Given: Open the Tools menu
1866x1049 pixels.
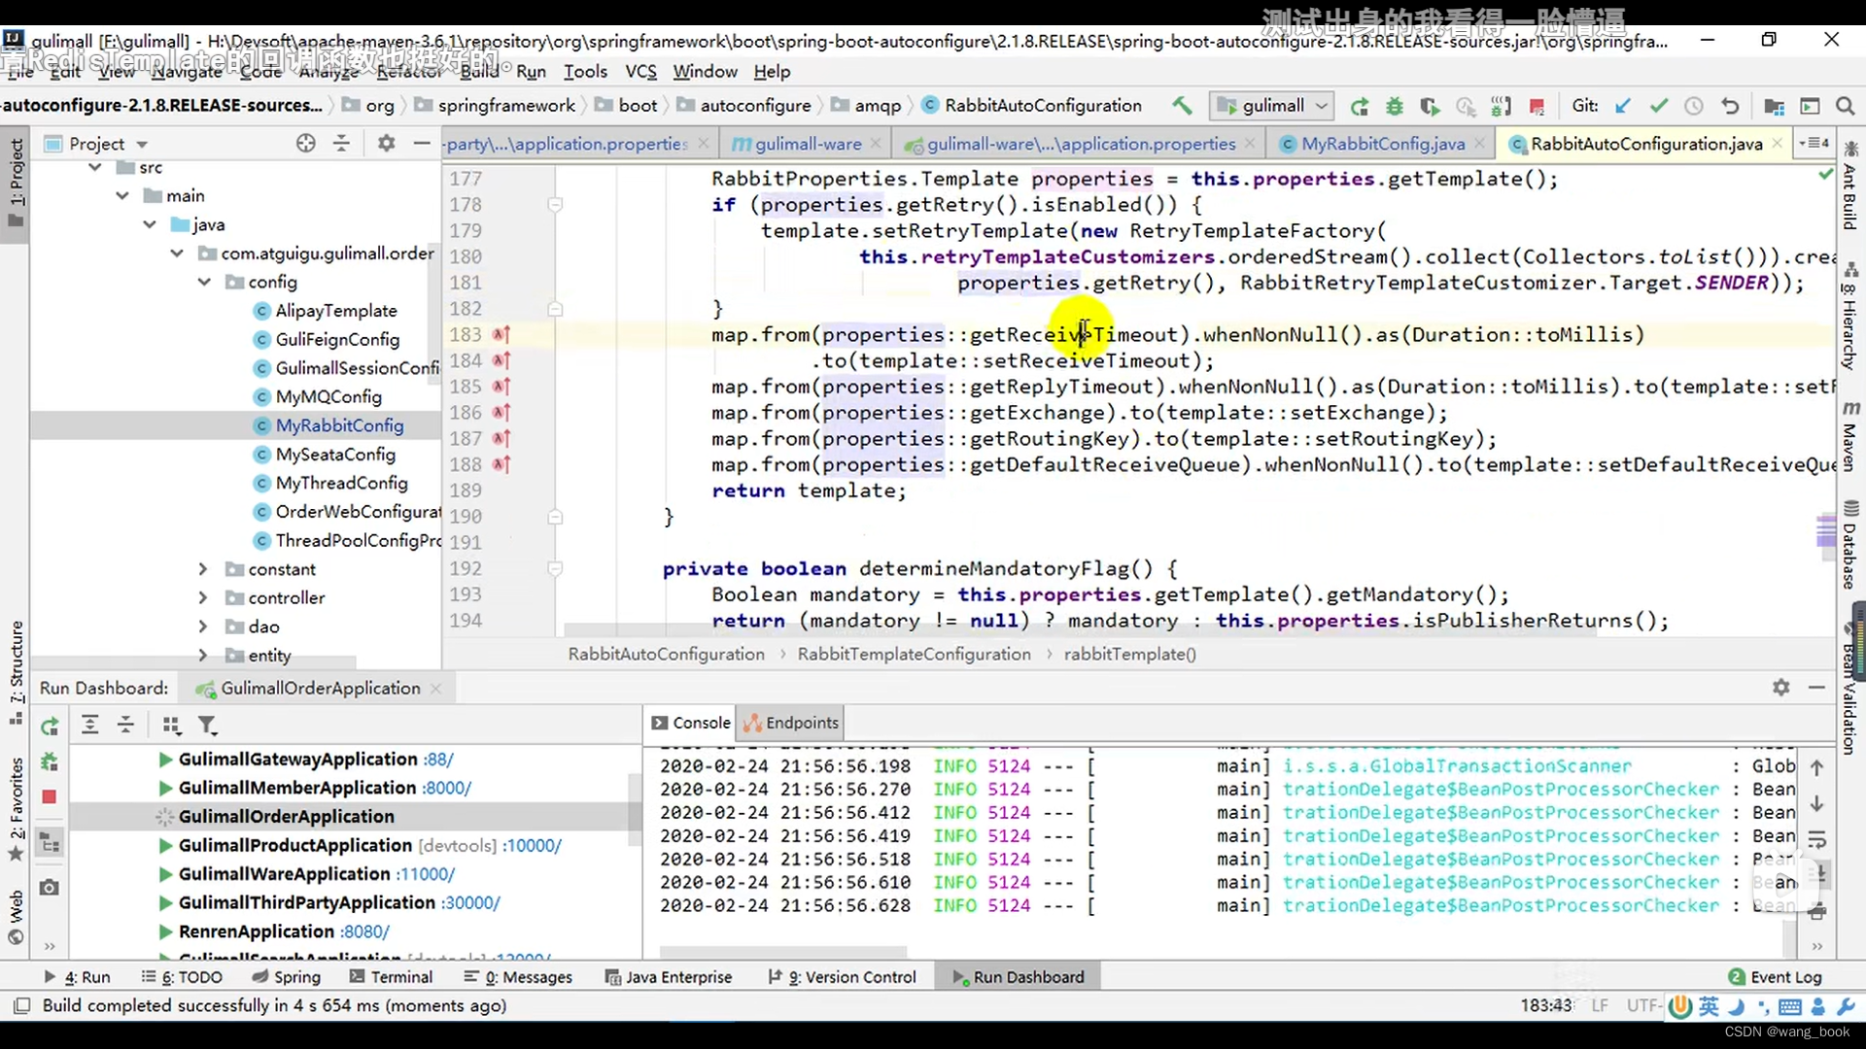Looking at the screenshot, I should 585,71.
